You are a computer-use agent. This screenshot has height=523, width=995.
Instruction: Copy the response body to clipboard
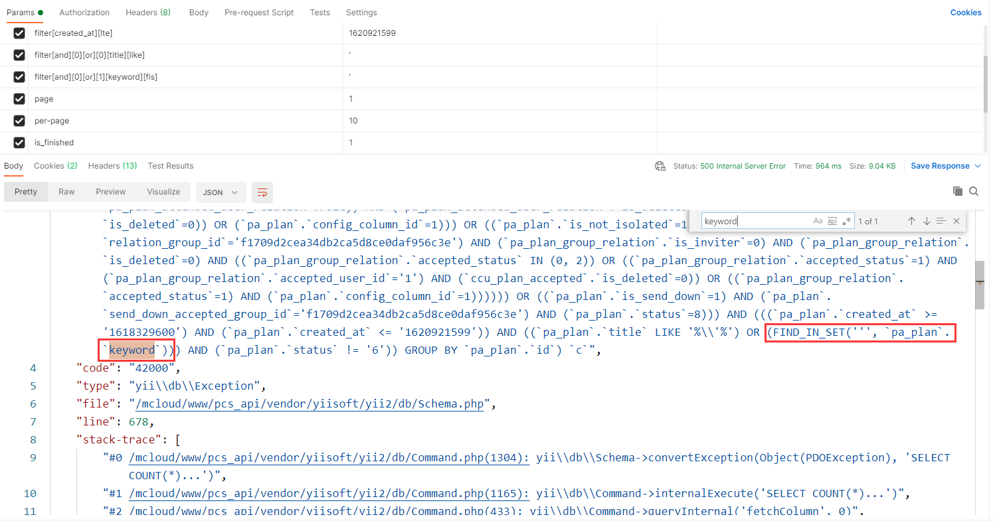pyautogui.click(x=957, y=191)
